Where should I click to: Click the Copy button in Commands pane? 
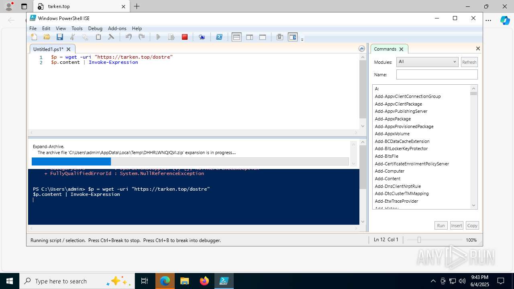(472, 226)
